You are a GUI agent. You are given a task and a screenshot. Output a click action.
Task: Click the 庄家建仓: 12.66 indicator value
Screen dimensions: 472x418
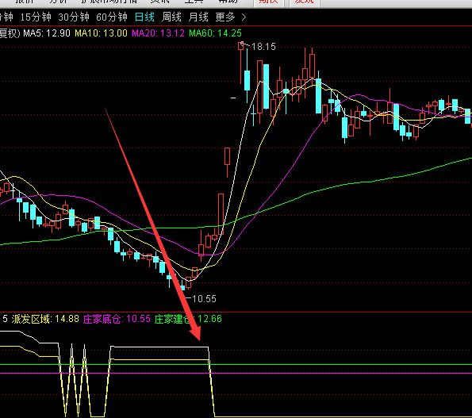click(188, 319)
